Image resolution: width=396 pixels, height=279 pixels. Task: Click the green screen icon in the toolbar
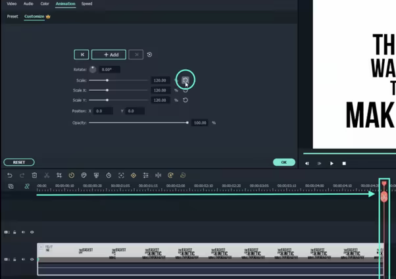(x=96, y=176)
